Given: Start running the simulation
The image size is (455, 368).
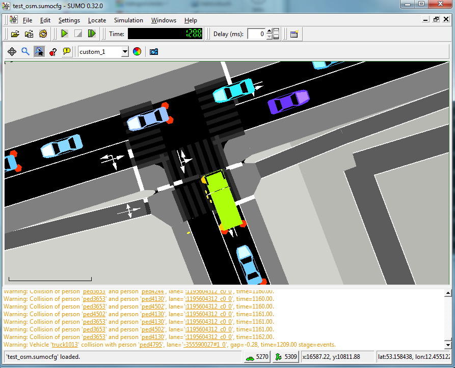Looking at the screenshot, I should [x=63, y=34].
